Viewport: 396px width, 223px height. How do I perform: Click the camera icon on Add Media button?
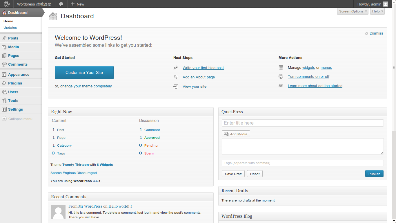click(226, 134)
